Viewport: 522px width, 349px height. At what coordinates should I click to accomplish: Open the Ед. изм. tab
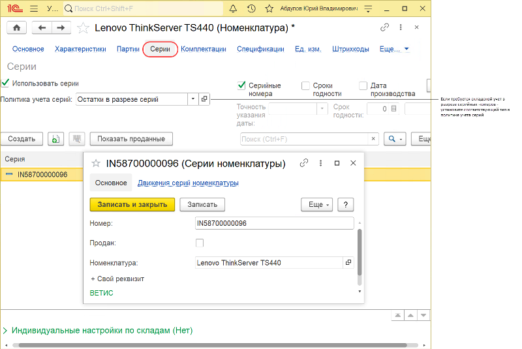[308, 49]
